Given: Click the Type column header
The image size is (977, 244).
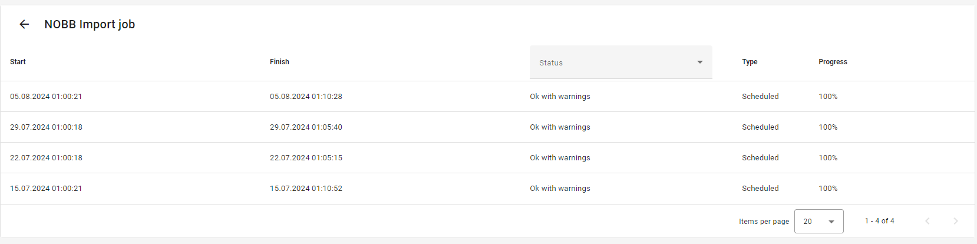Looking at the screenshot, I should pos(750,62).
